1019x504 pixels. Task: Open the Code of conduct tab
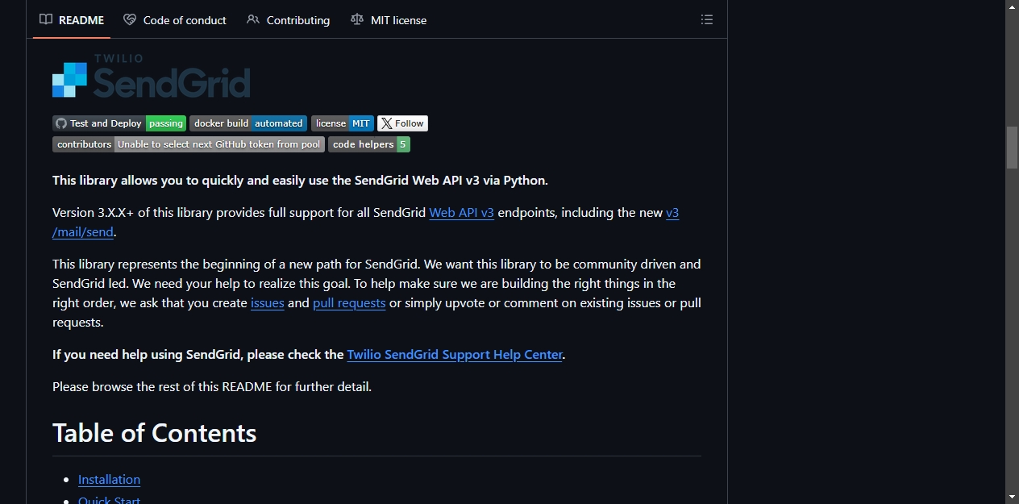pyautogui.click(x=175, y=19)
